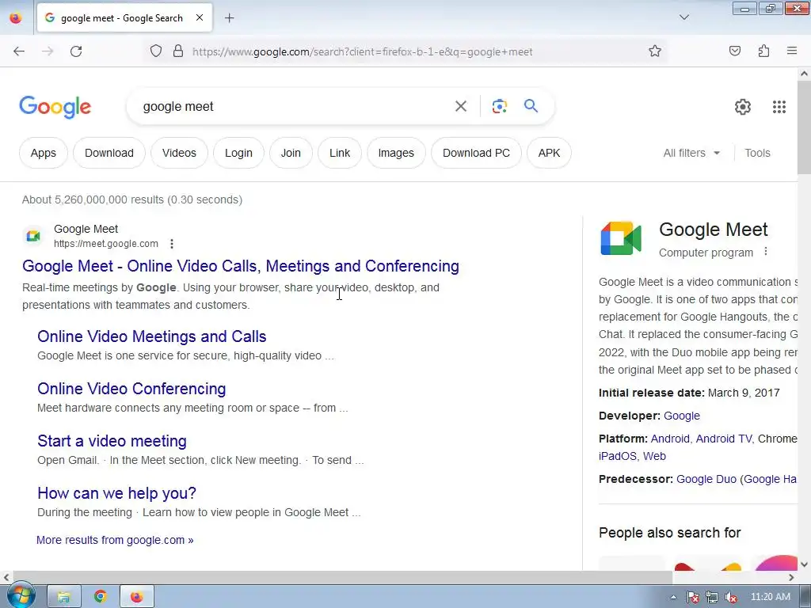Select the Join filter chip
Image resolution: width=811 pixels, height=608 pixels.
[291, 153]
